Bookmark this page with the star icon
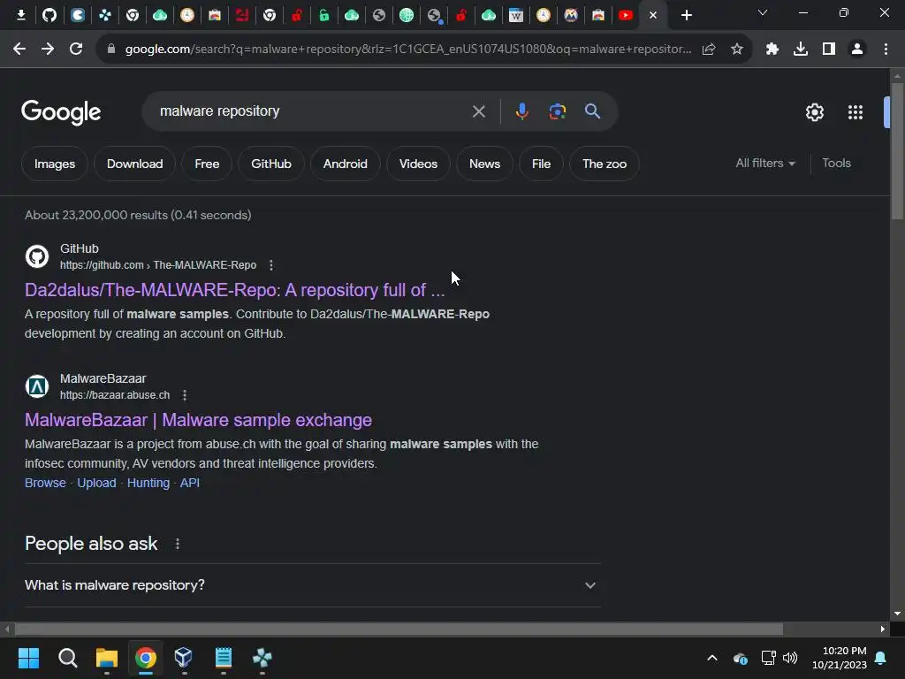The height and width of the screenshot is (679, 905). [x=736, y=50]
